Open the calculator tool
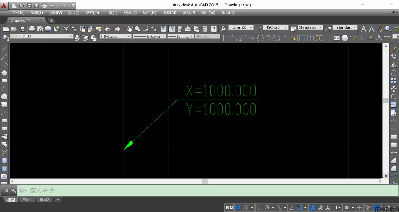The image size is (399, 212). 205,29
